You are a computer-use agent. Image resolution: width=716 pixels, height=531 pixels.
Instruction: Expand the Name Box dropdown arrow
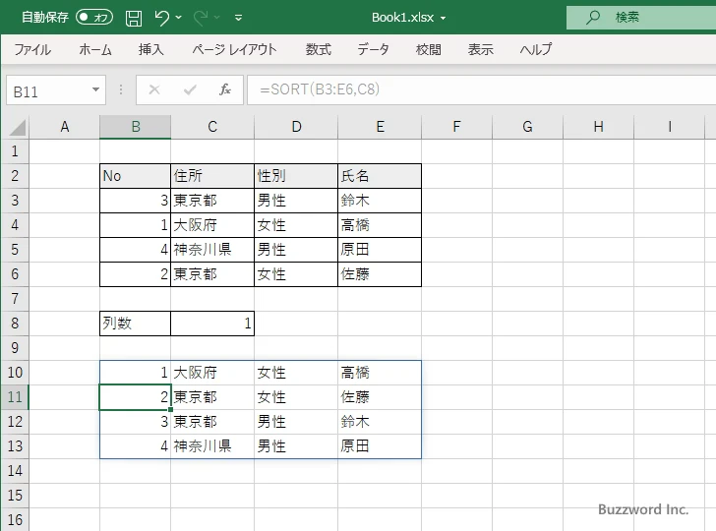pos(96,89)
